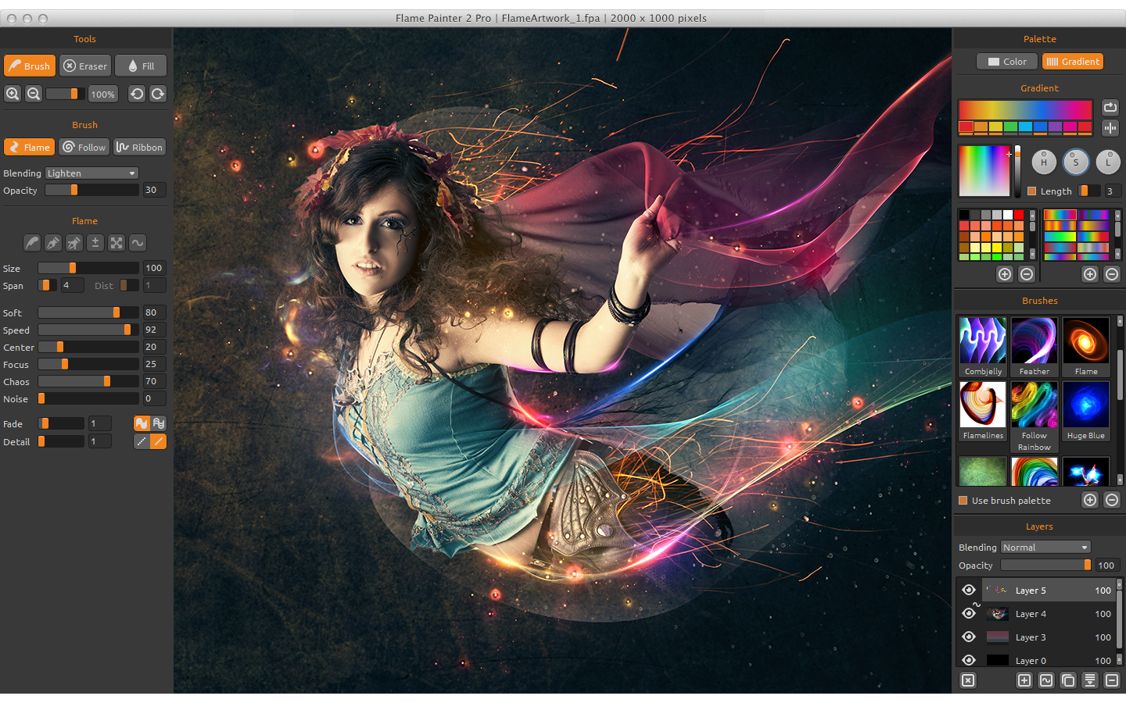Open the brush Blending Lighten dropdown
1126x703 pixels.
pos(91,173)
